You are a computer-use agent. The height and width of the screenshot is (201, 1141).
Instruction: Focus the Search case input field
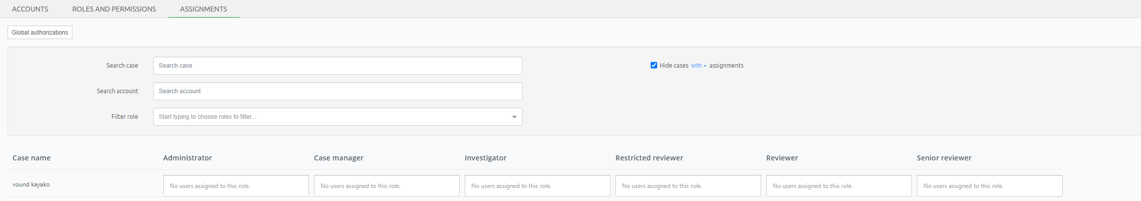point(337,66)
